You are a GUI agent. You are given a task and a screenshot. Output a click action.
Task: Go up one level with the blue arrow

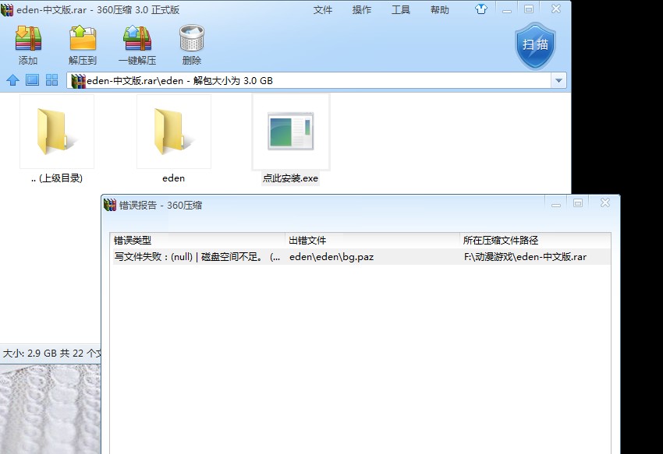point(12,79)
